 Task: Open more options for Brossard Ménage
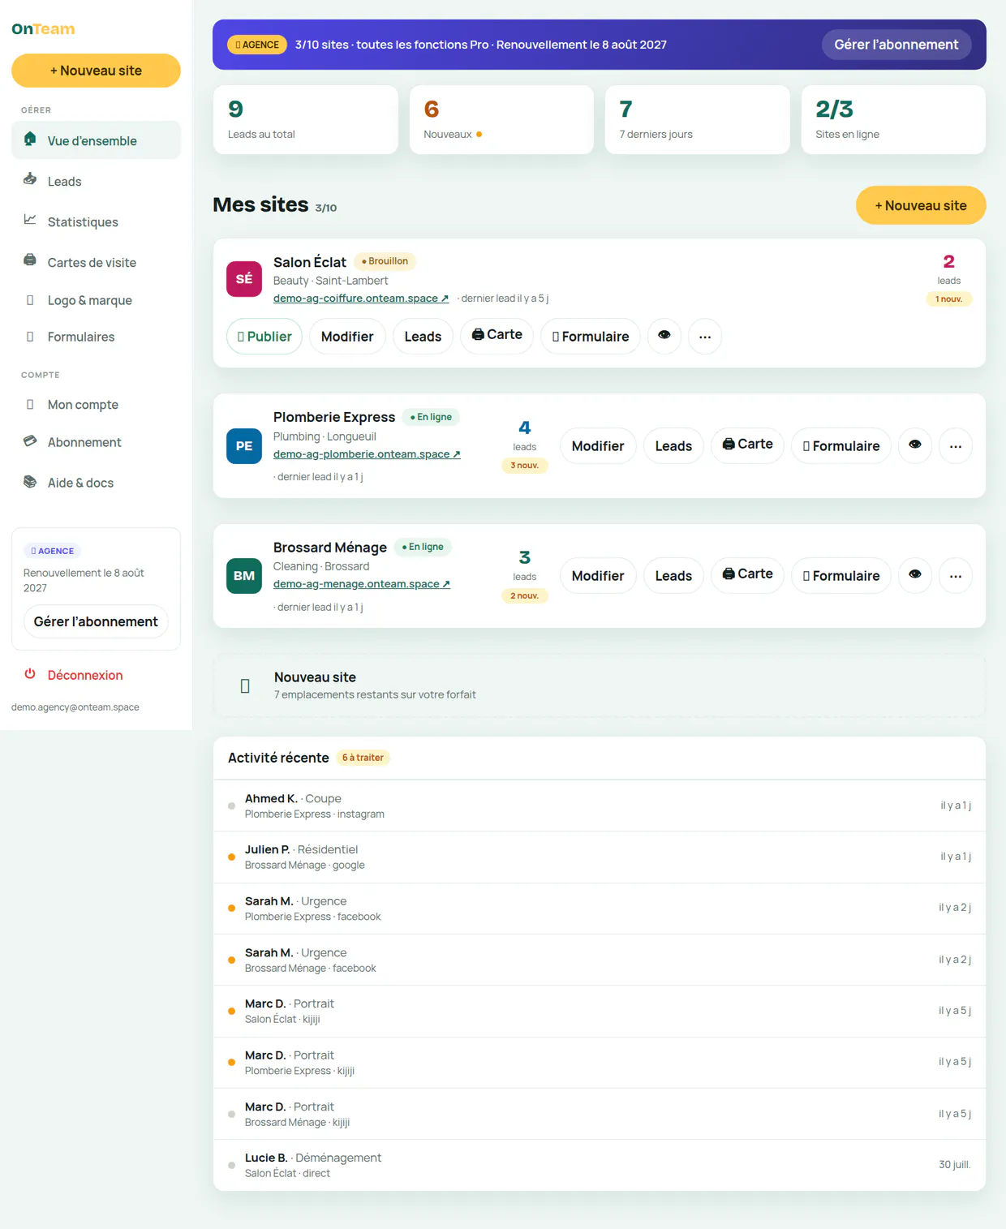tap(956, 575)
